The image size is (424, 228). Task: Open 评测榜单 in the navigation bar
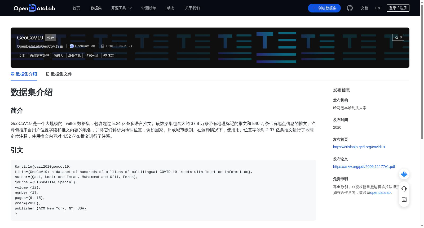[x=149, y=8]
